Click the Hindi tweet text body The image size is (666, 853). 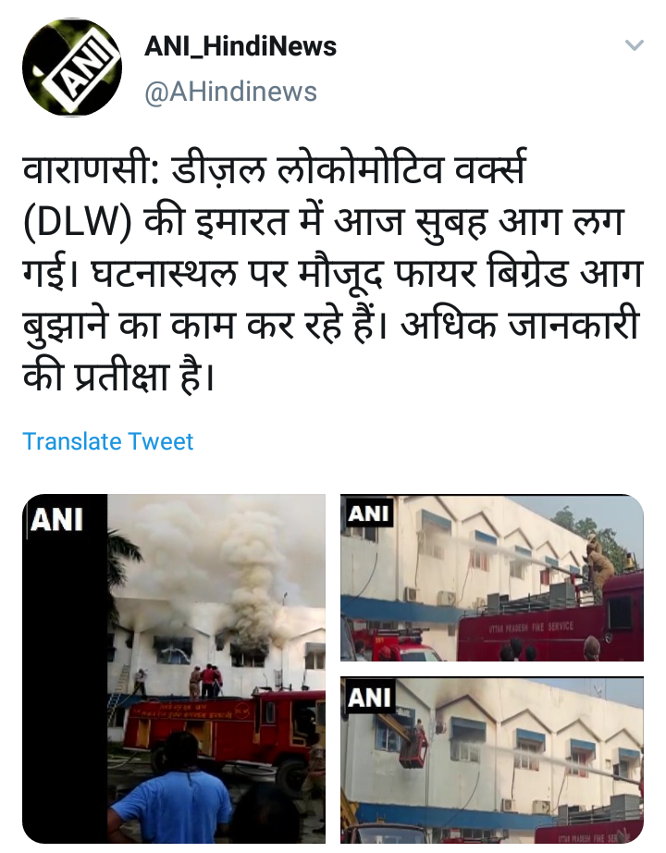click(x=332, y=273)
